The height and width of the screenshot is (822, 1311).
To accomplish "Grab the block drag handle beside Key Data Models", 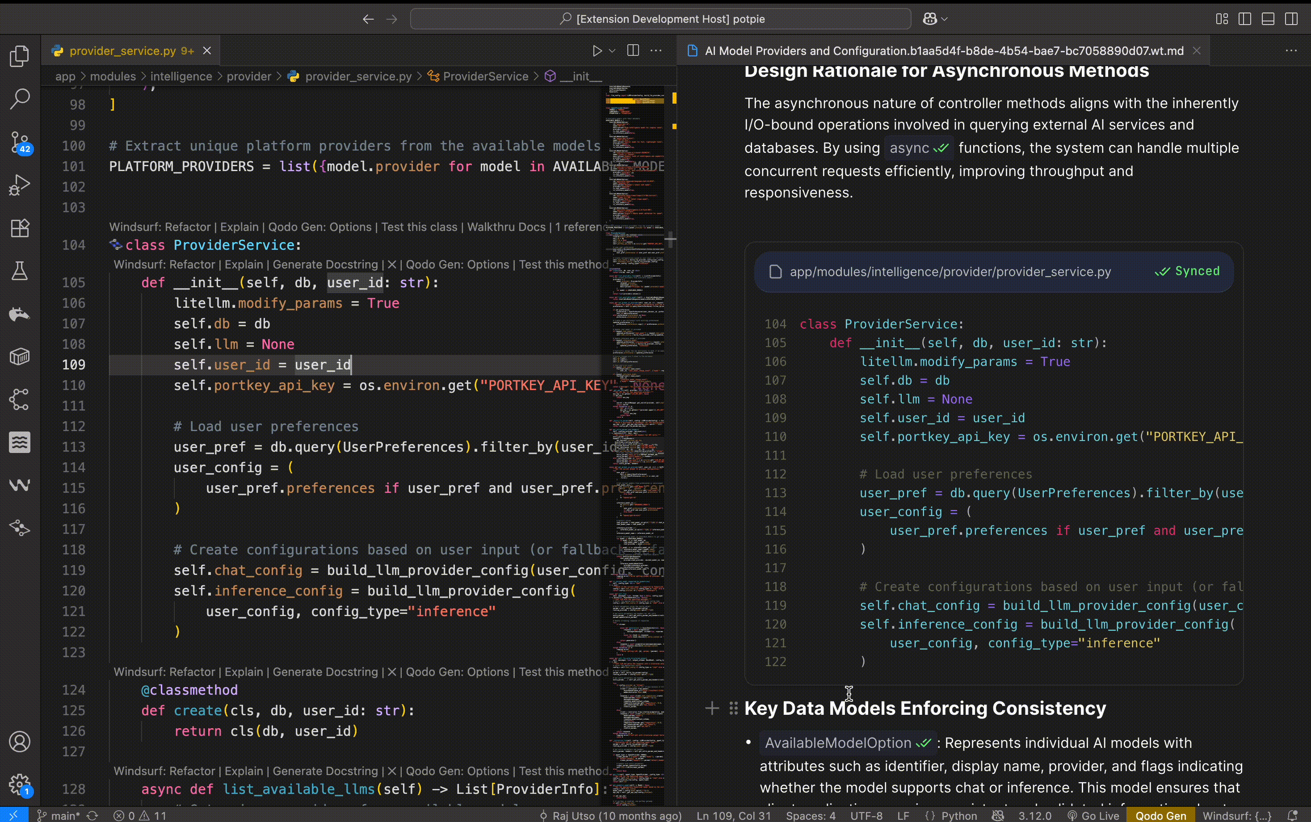I will (734, 709).
